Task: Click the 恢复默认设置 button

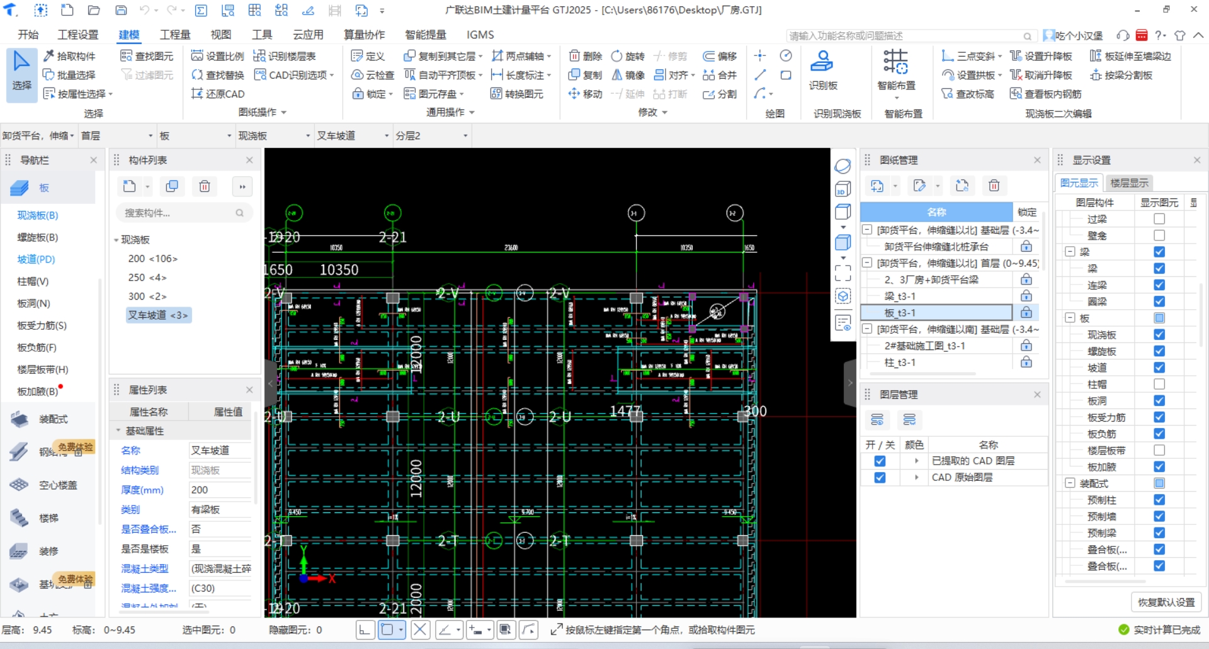Action: coord(1166,602)
